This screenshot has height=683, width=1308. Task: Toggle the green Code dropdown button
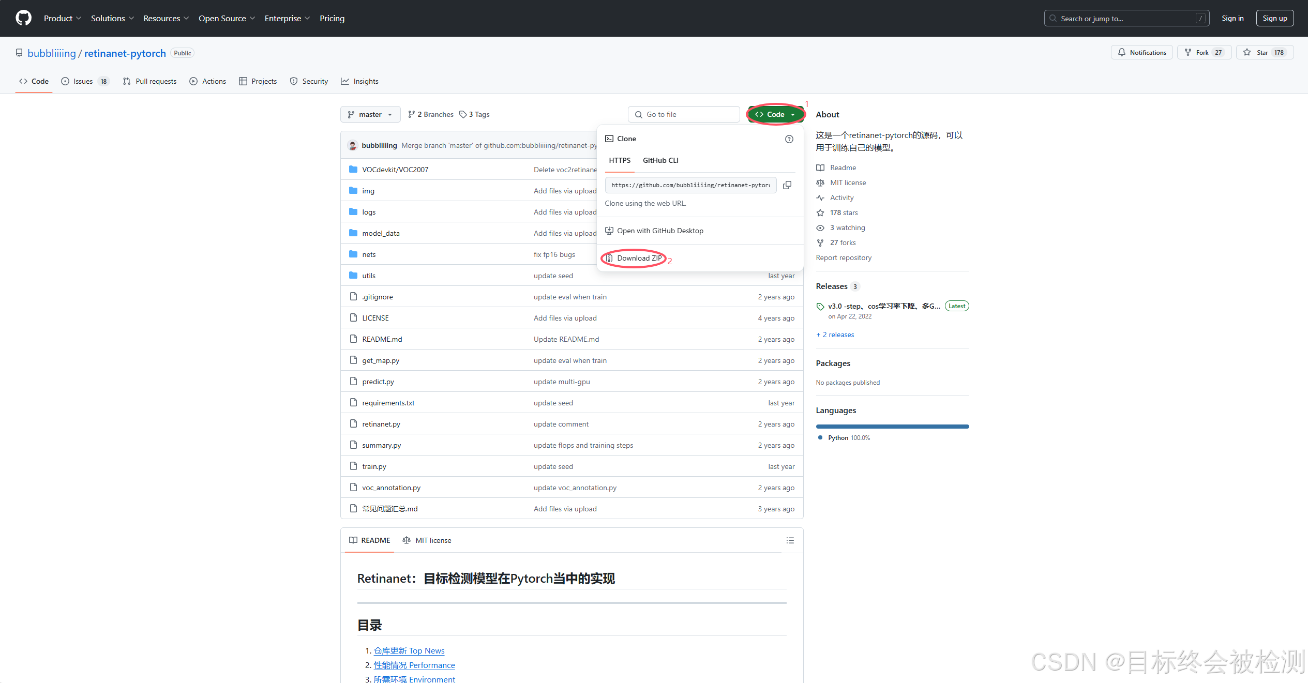pos(775,114)
